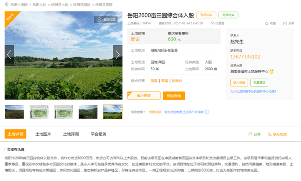Open 为什么选择更专业的服务中心地源 link
301x181 pixels.
tap(253, 92)
